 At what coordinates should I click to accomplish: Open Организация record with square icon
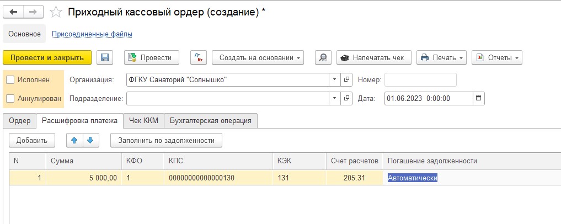tap(346, 80)
